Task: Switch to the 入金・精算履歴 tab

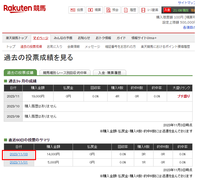Action: 109,73
